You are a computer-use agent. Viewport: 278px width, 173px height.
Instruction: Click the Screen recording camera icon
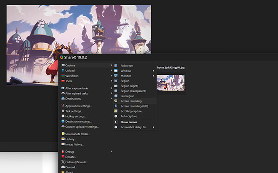pos(116,101)
